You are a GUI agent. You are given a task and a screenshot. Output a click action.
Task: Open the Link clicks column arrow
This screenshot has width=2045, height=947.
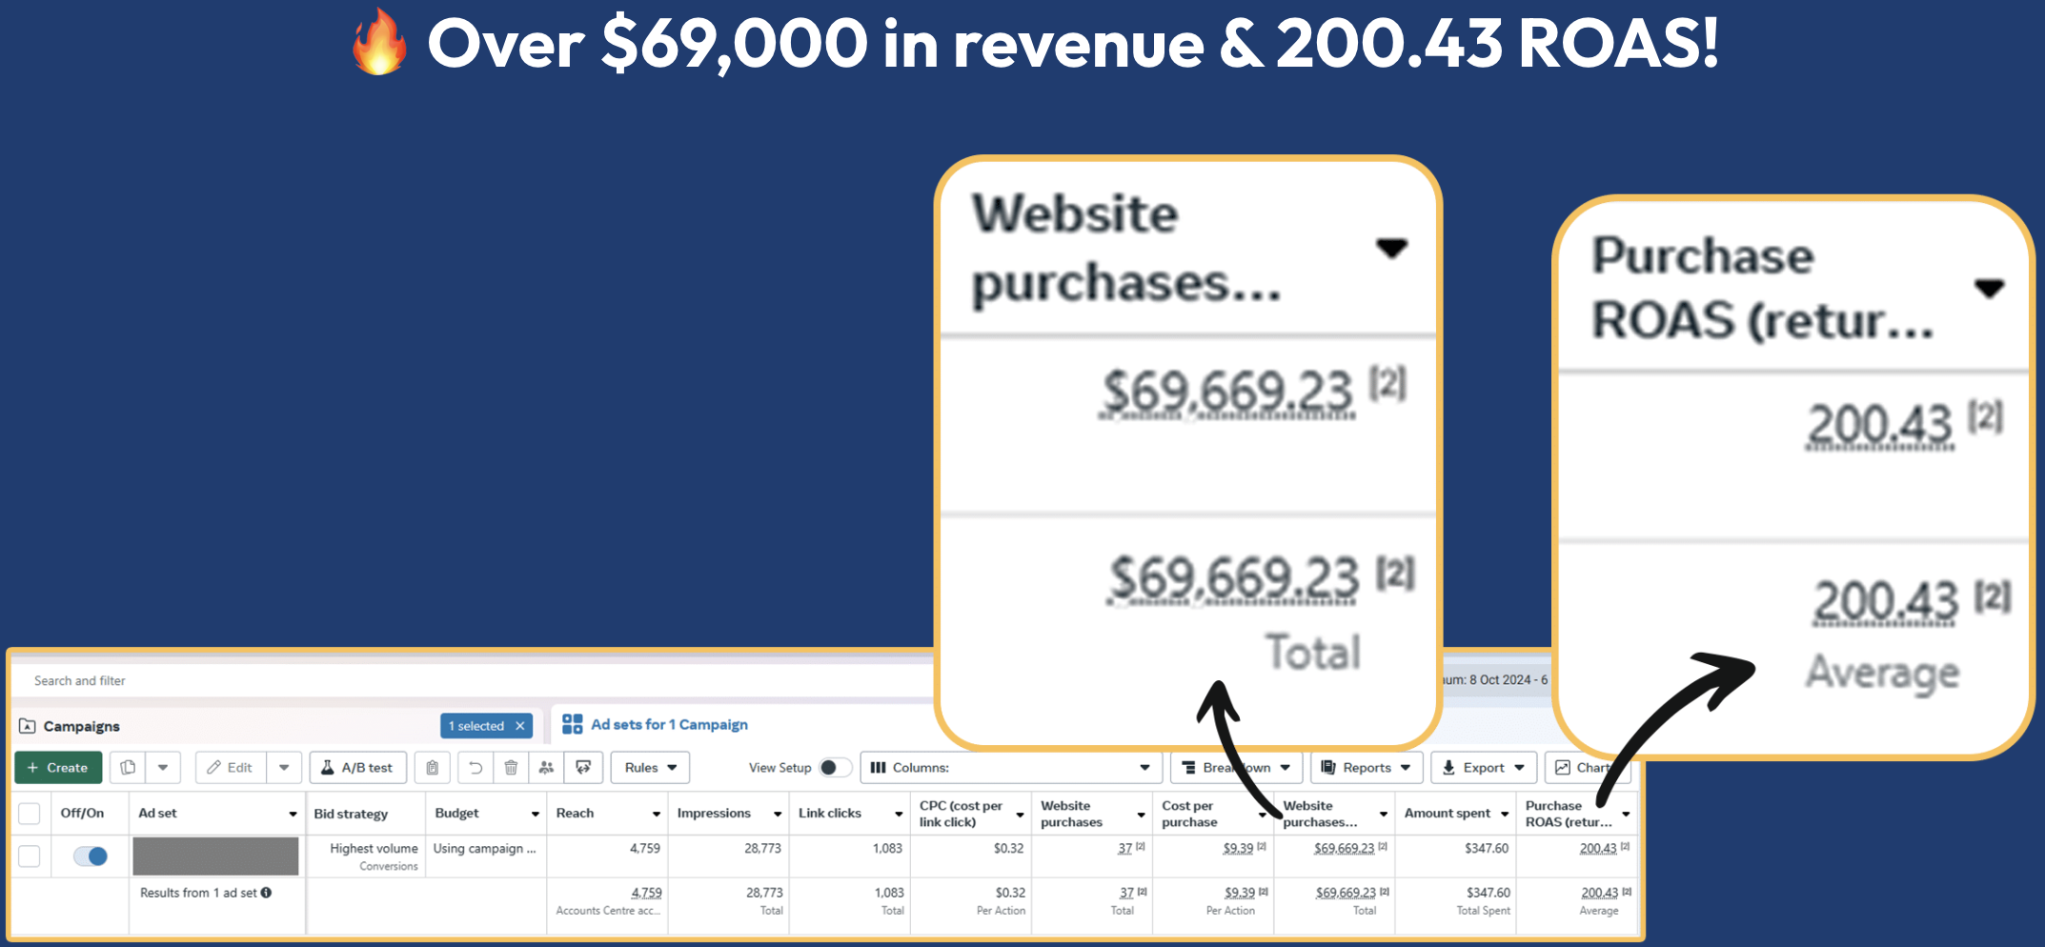tap(899, 815)
